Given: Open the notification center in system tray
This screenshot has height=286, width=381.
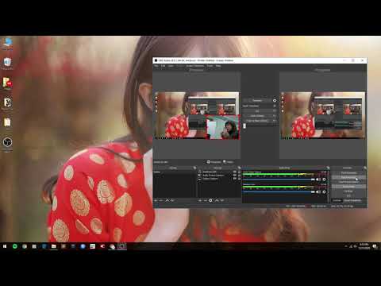Looking at the screenshot, I should [x=375, y=246].
